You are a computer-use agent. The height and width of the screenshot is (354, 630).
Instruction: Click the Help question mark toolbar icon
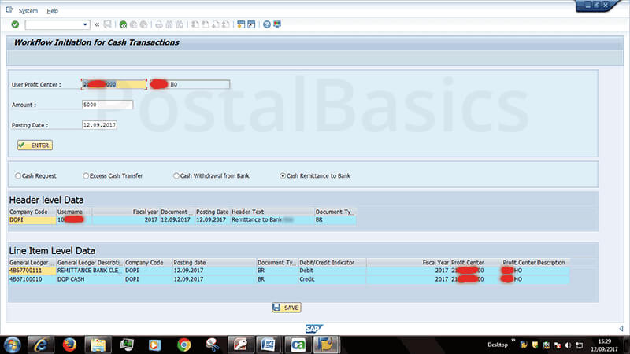click(x=267, y=24)
